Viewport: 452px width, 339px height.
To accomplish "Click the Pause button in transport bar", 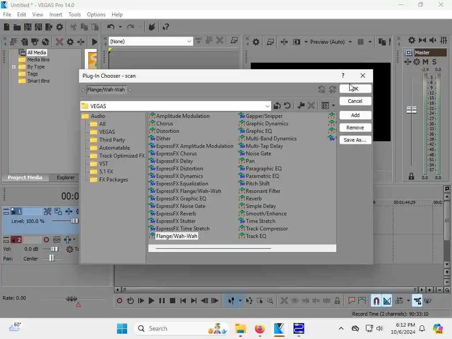I will click(162, 301).
